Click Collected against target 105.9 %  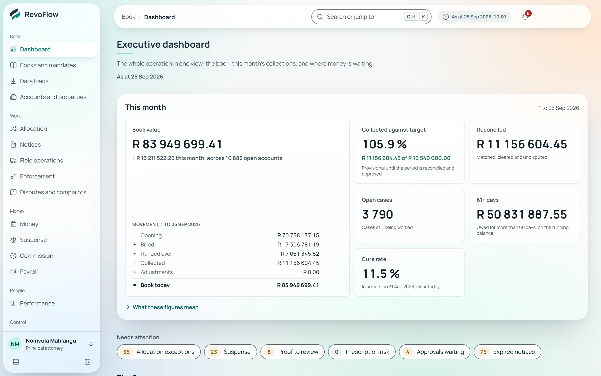pyautogui.click(x=385, y=144)
